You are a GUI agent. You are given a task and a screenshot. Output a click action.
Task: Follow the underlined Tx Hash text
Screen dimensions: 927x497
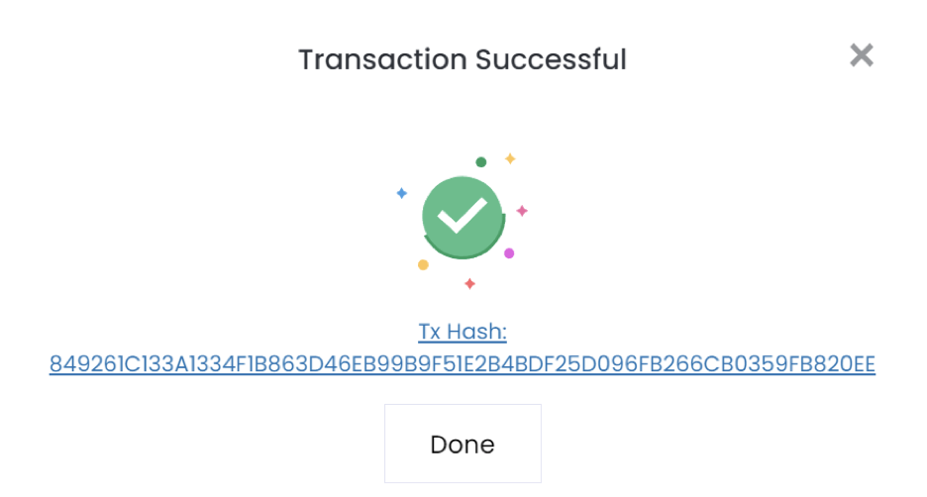point(463,332)
